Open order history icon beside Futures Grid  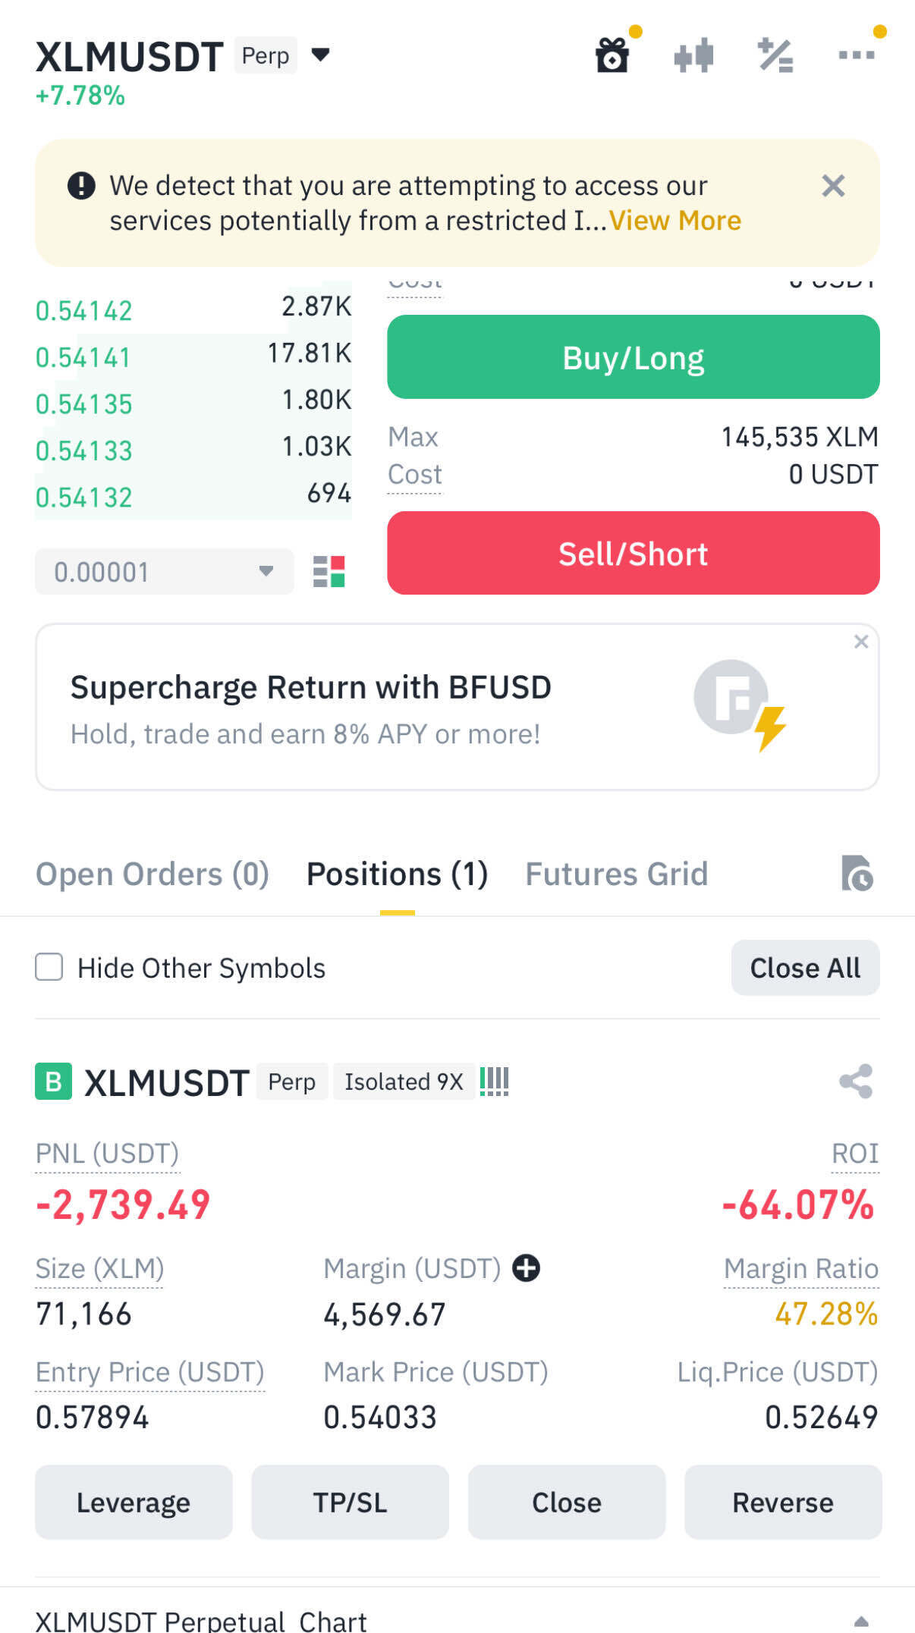(x=857, y=874)
